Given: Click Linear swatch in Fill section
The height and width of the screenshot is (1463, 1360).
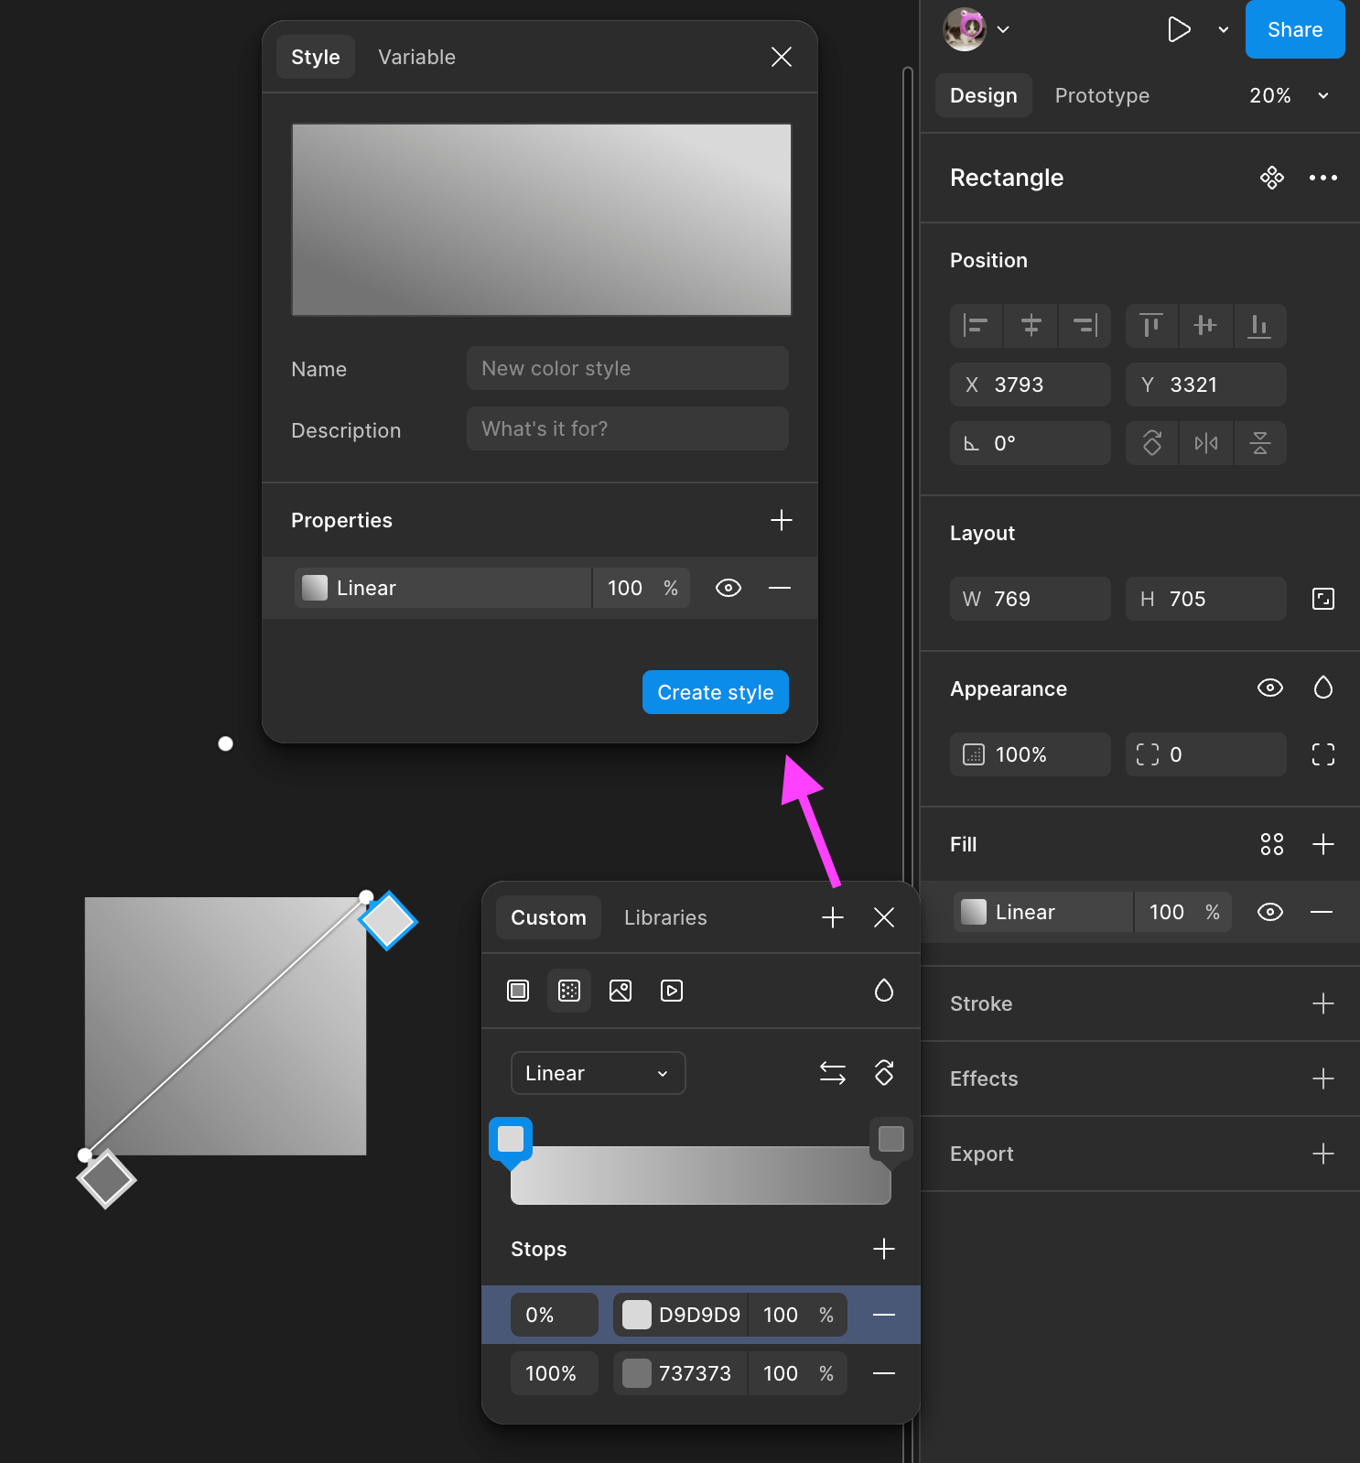Looking at the screenshot, I should click(974, 912).
